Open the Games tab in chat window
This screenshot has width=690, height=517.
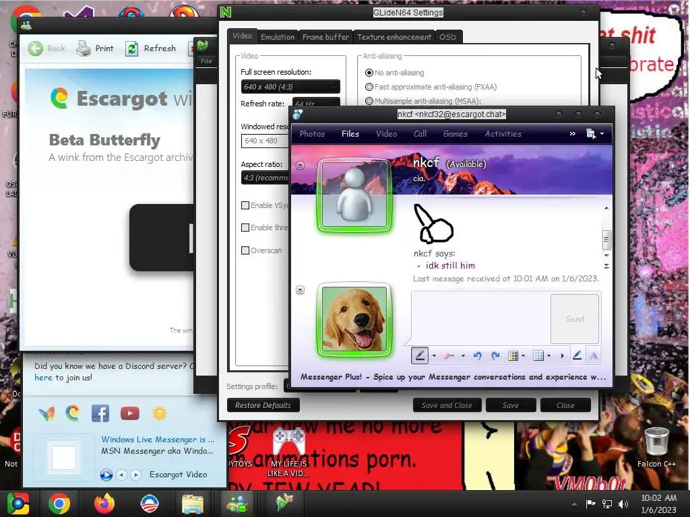[456, 134]
